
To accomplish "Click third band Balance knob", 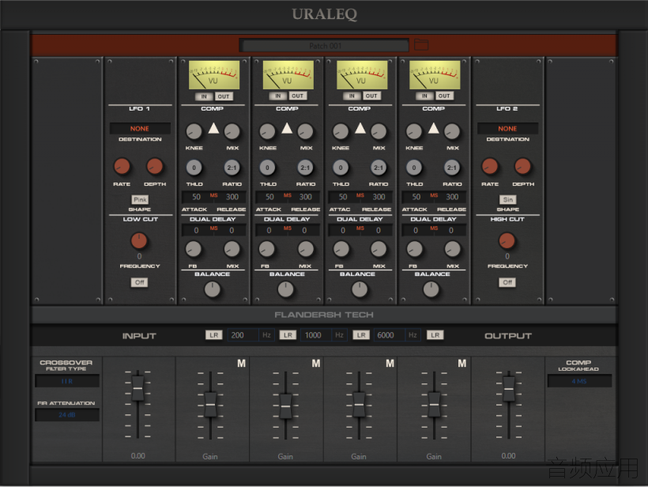I will pos(359,289).
